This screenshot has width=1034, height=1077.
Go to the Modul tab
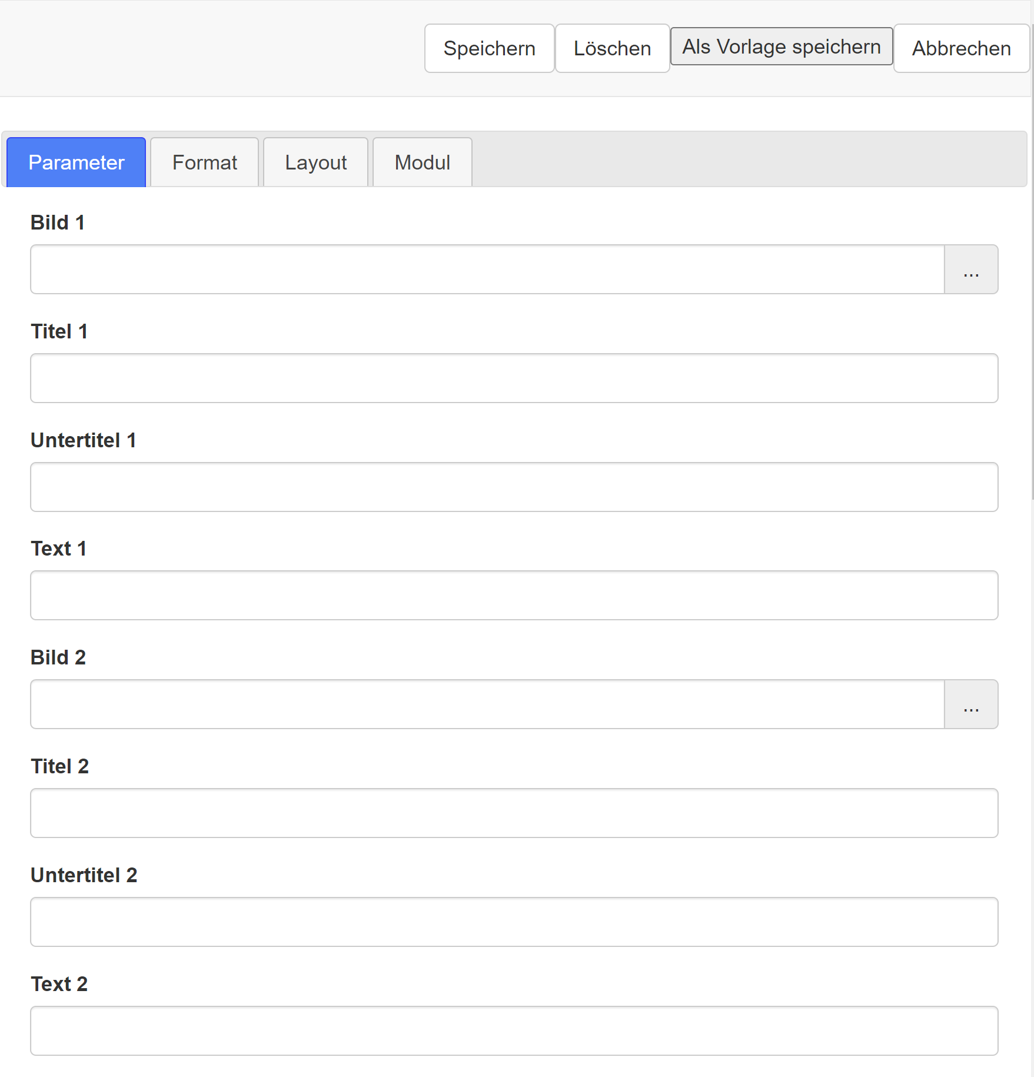(423, 162)
